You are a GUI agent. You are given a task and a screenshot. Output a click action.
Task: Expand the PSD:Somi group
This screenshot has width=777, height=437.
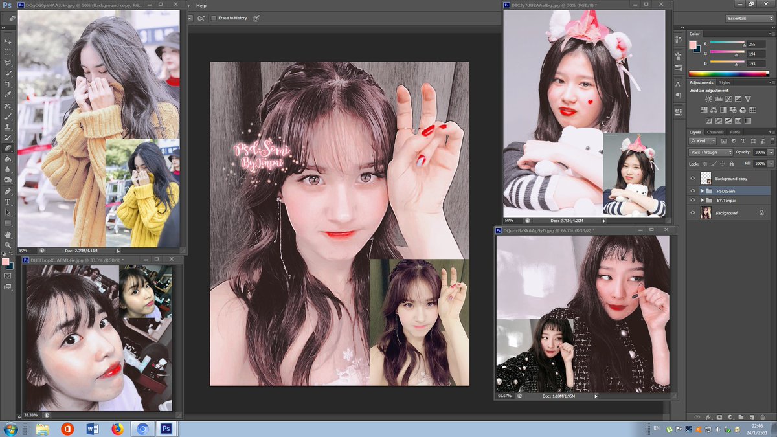pyautogui.click(x=702, y=191)
